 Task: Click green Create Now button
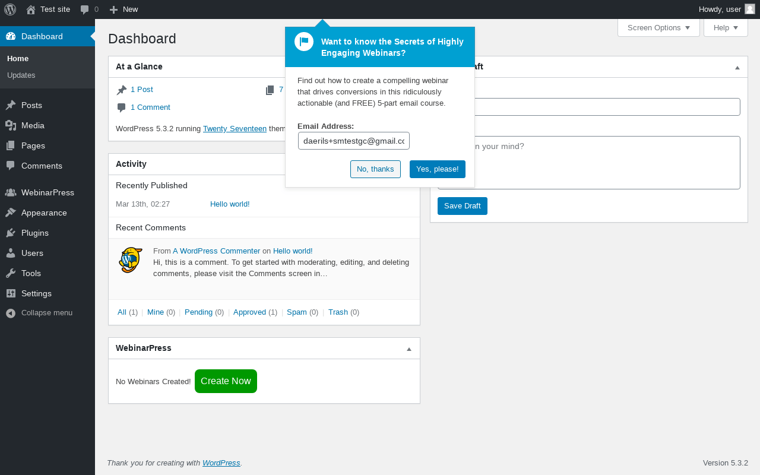tap(226, 381)
